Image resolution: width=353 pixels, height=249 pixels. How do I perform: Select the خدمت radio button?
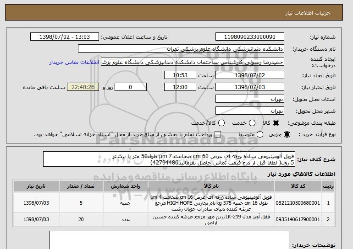pyautogui.click(x=252, y=123)
